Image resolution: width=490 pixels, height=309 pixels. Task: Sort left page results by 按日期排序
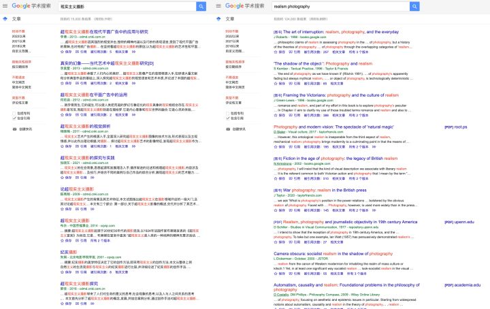pos(20,67)
